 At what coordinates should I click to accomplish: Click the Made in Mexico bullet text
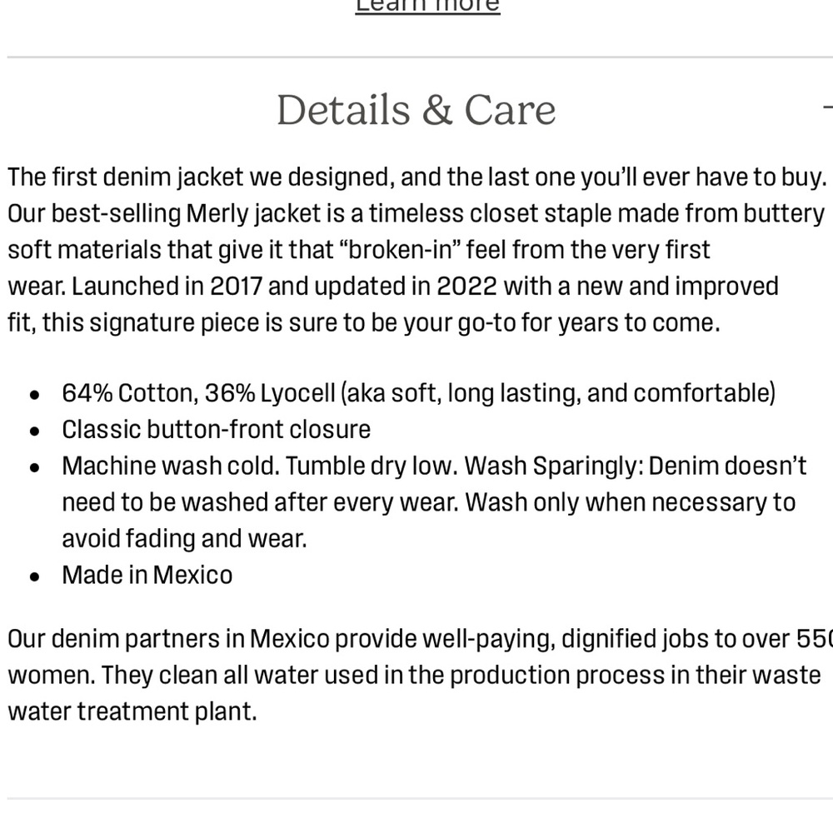147,575
